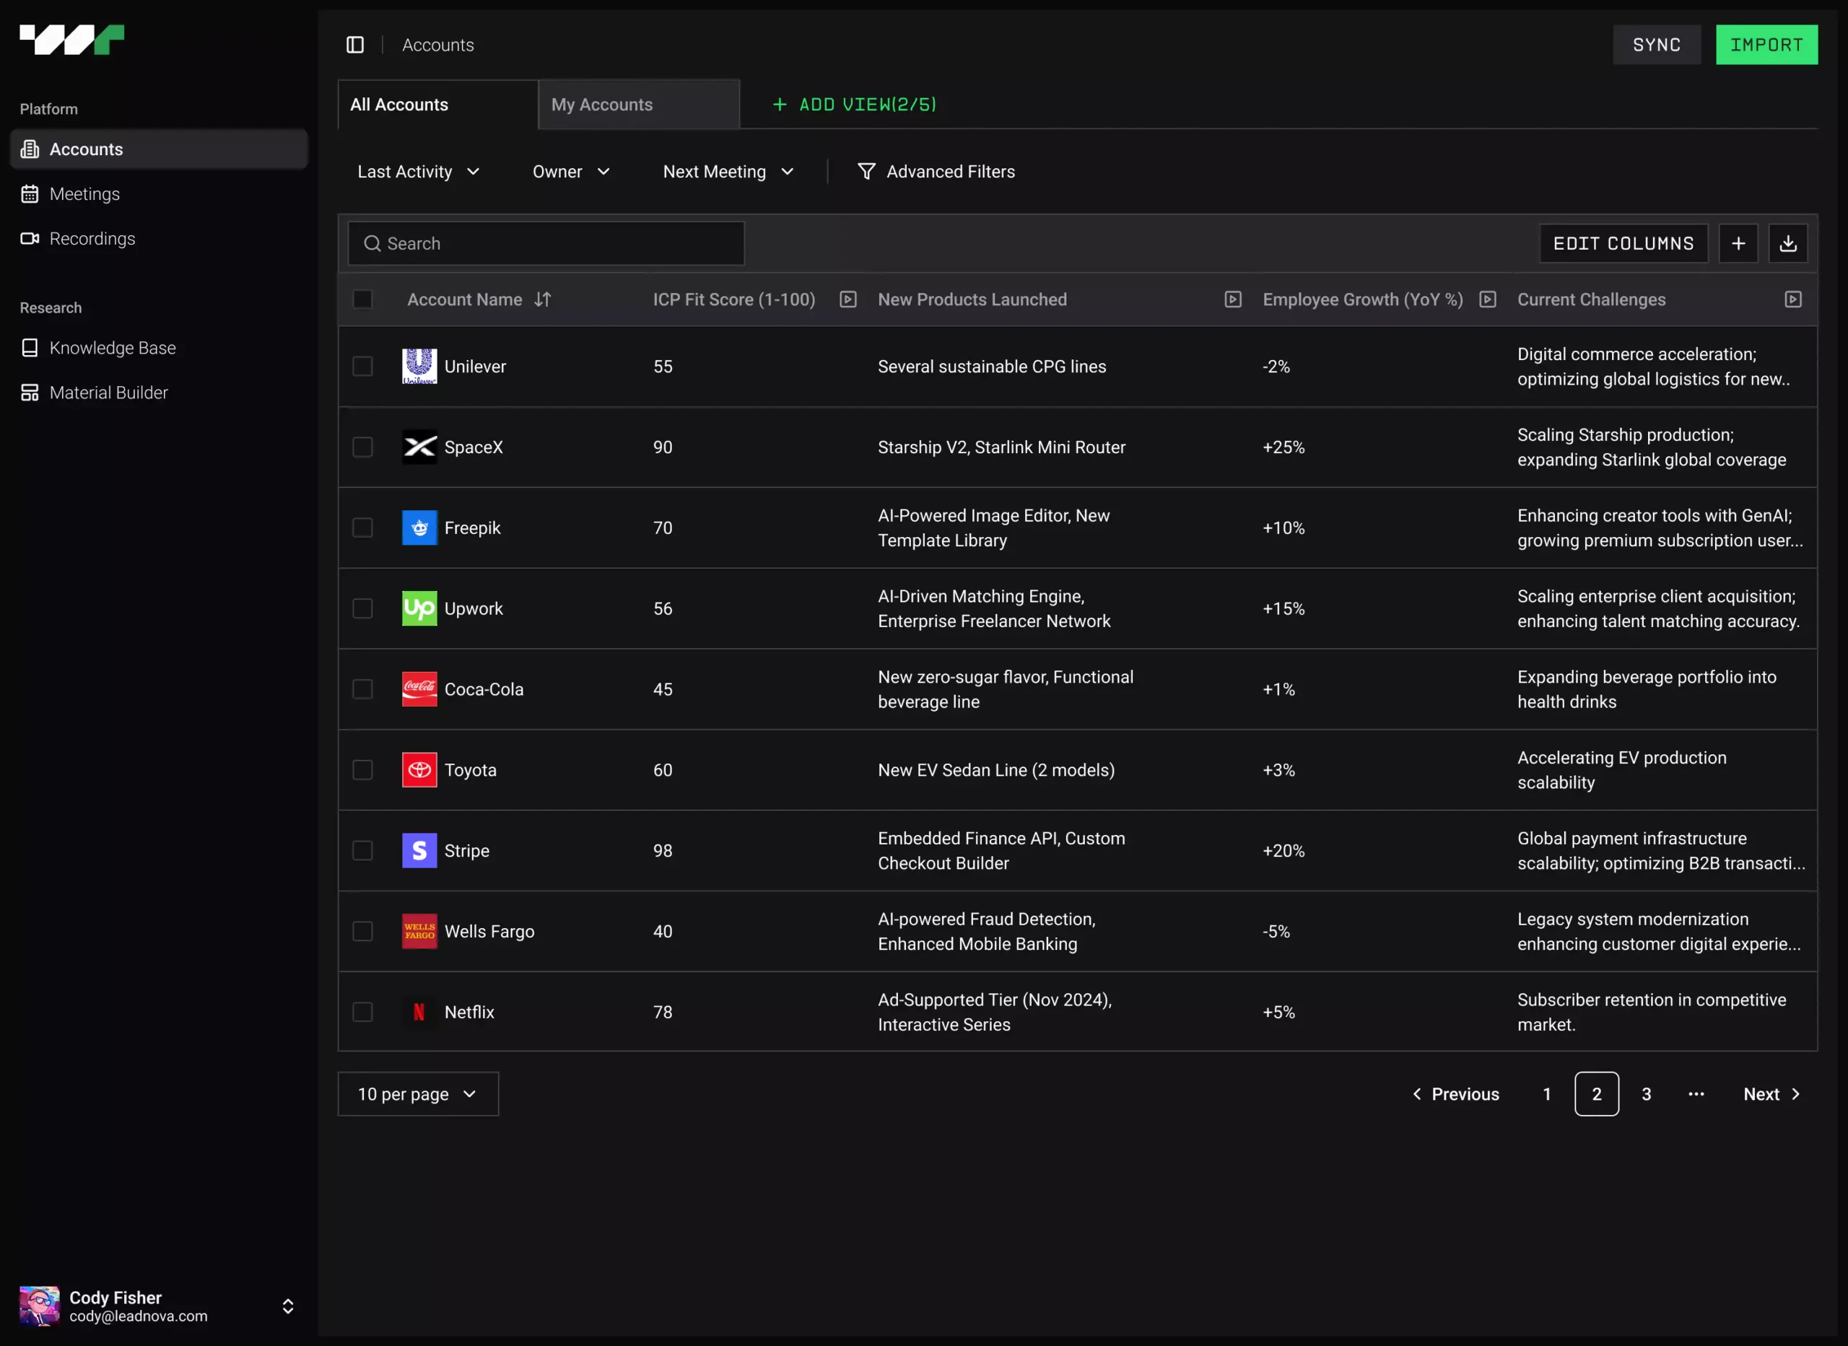Check the Coca-Cola row checkbox

(x=362, y=689)
